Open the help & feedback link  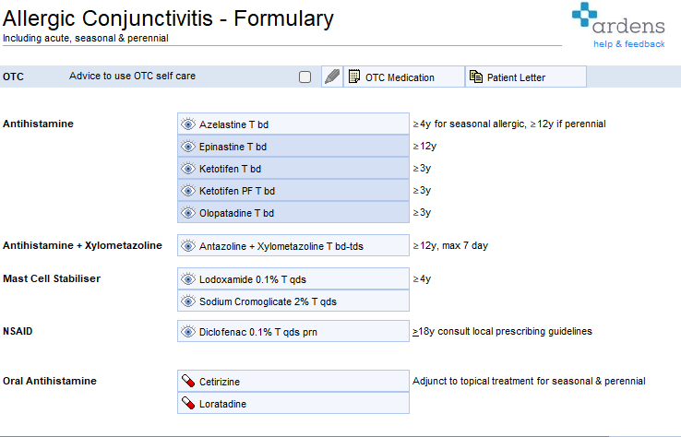click(628, 44)
